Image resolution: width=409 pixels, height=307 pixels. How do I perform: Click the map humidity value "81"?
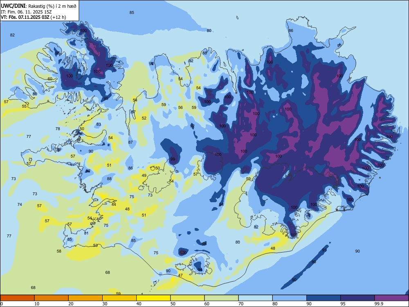pos(86,233)
